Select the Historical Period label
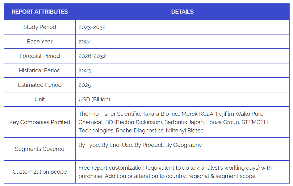The height and width of the screenshot is (186, 293). [x=40, y=71]
